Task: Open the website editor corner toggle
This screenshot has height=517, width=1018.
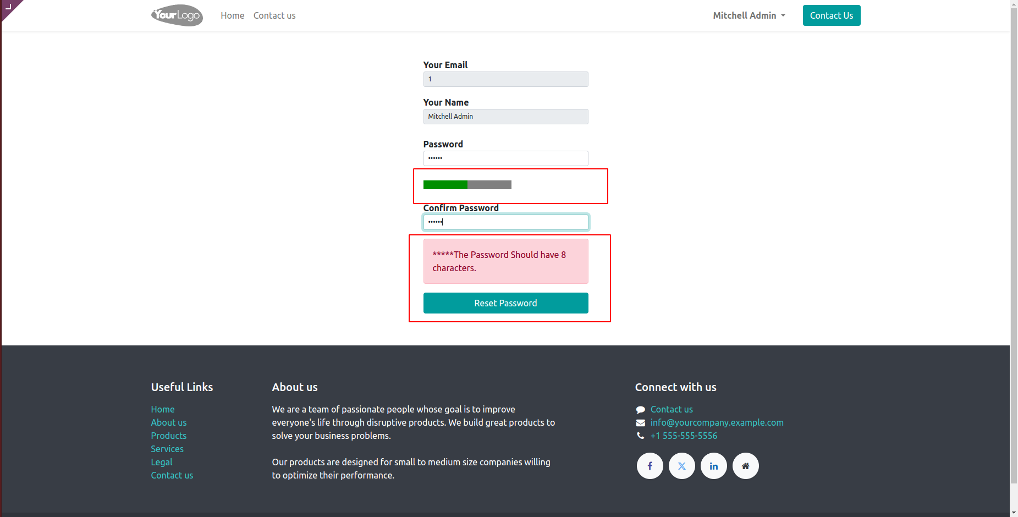Action: [x=8, y=7]
